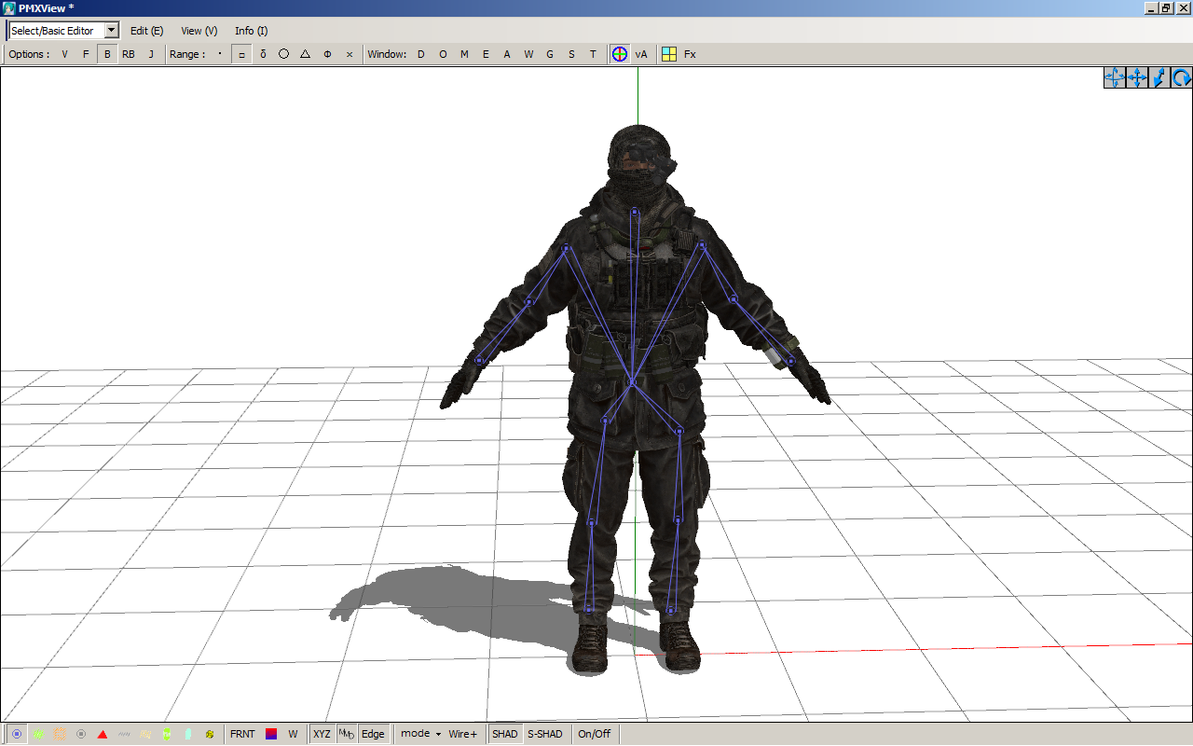The height and width of the screenshot is (746, 1193).
Task: Click the green capsule display icon
Action: tap(167, 734)
